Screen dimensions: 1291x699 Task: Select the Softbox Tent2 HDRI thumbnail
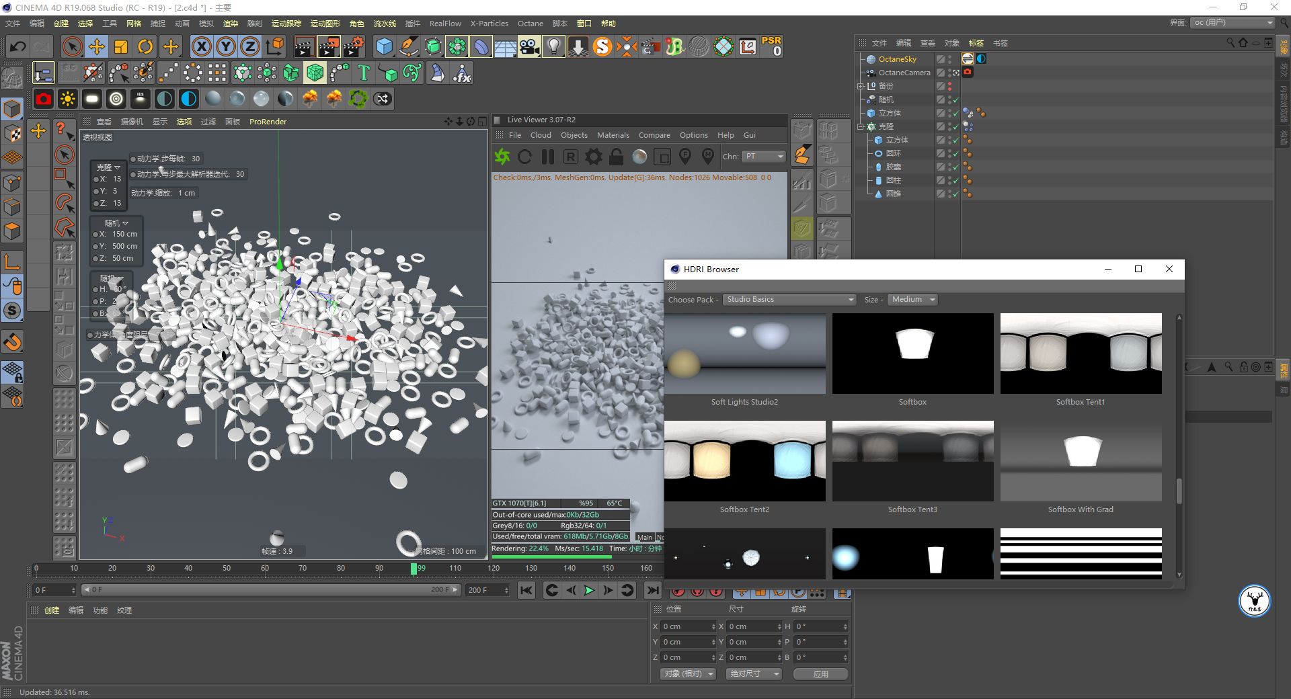click(x=745, y=461)
